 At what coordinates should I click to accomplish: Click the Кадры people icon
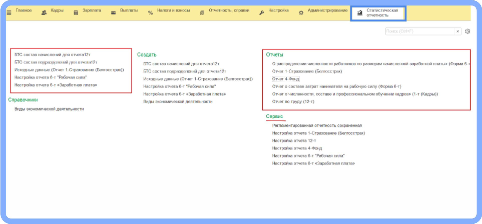(44, 13)
